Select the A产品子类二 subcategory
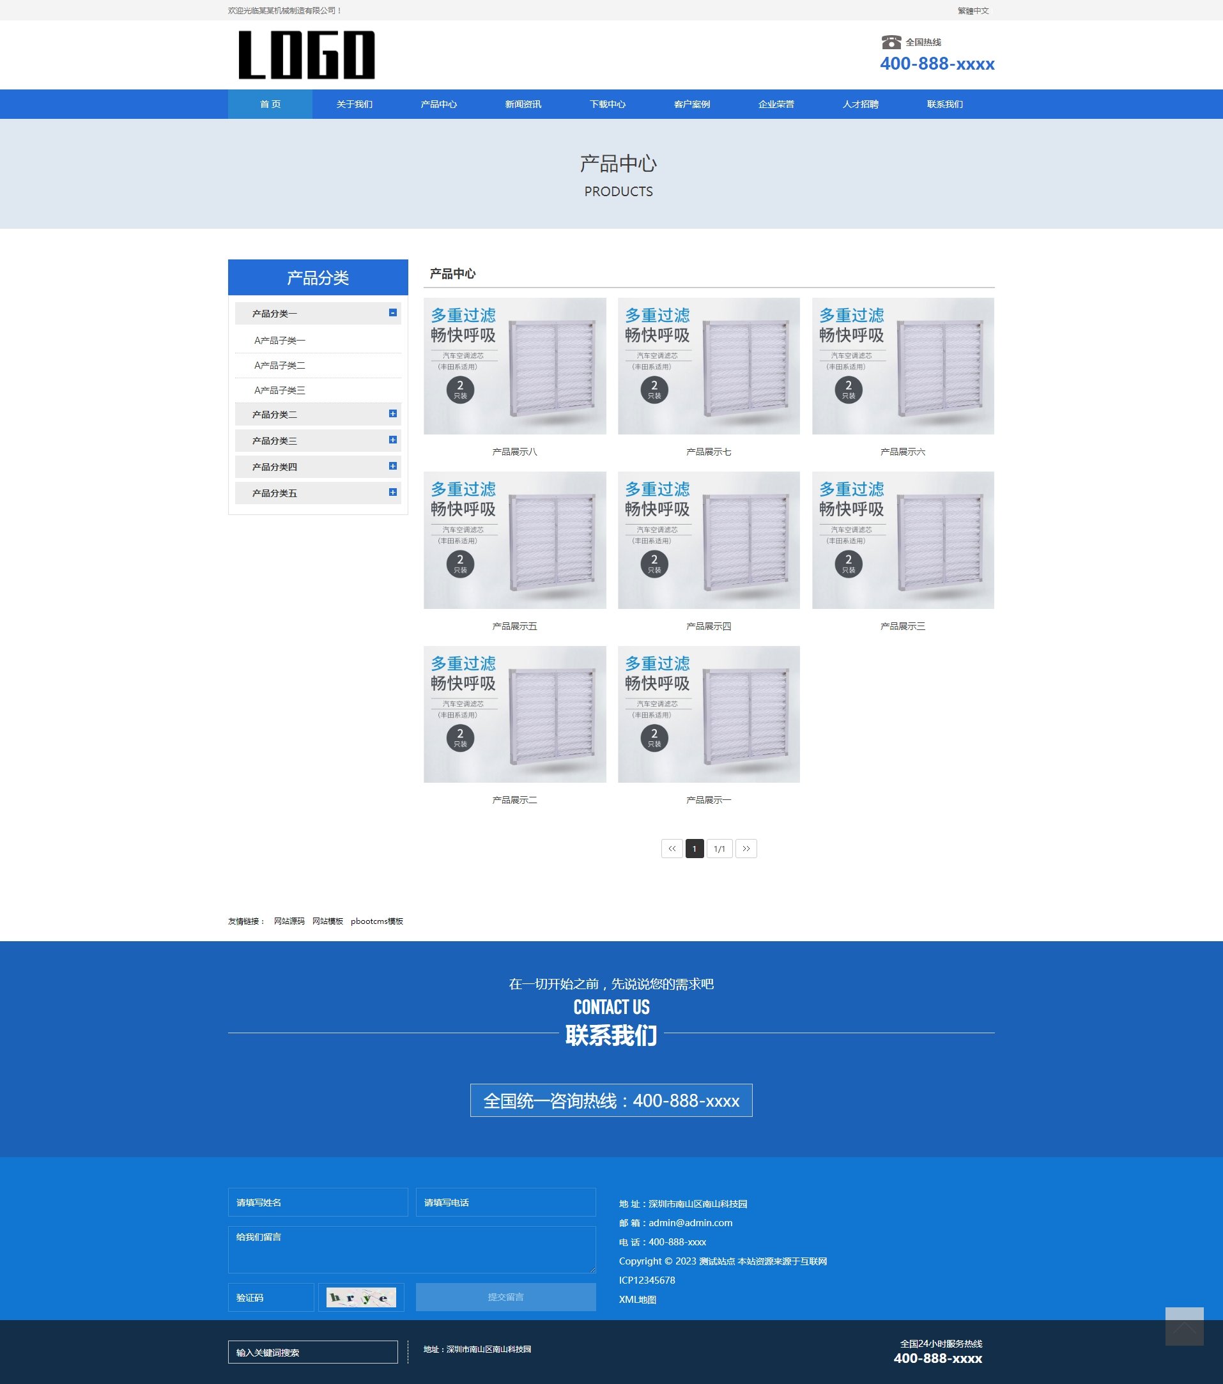 280,365
